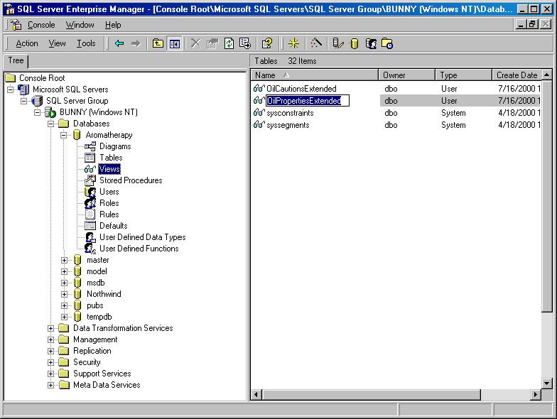The width and height of the screenshot is (557, 419).
Task: Expand the master database node
Action: (64, 260)
